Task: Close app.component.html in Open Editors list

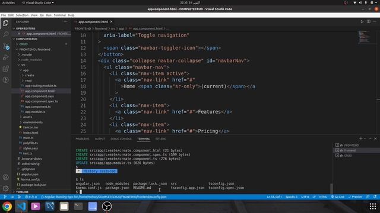Action: point(19,34)
